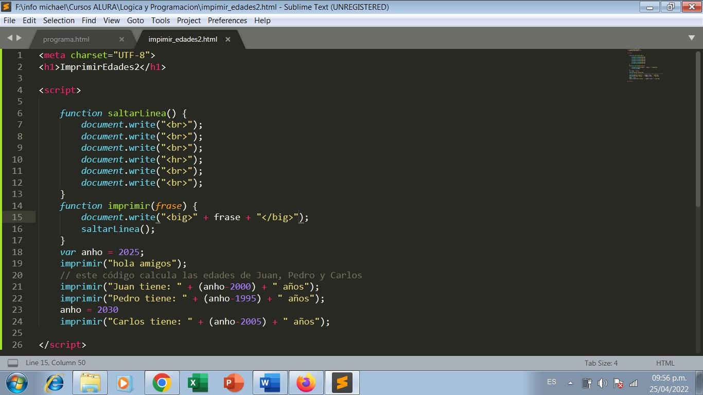
Task: Open the Help menu
Action: tap(262, 21)
